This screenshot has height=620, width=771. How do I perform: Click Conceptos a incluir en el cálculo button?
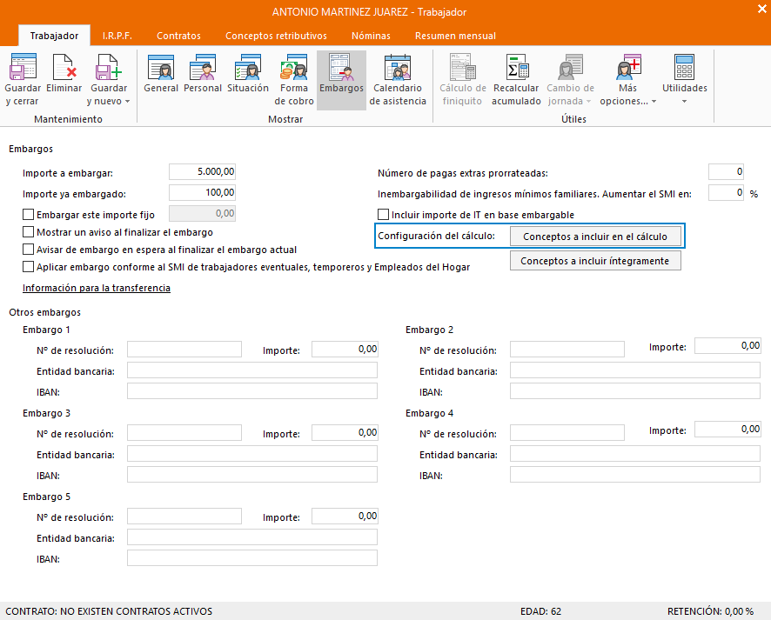point(595,237)
